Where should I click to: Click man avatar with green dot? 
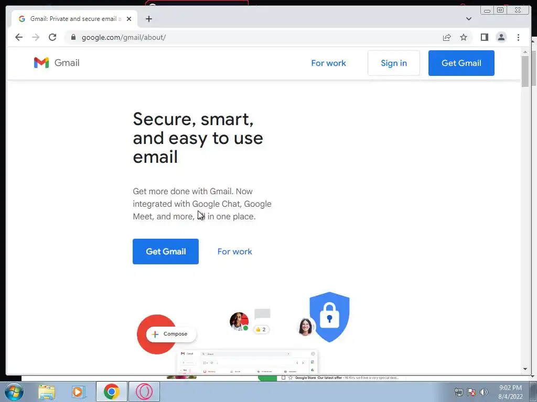[x=239, y=321]
